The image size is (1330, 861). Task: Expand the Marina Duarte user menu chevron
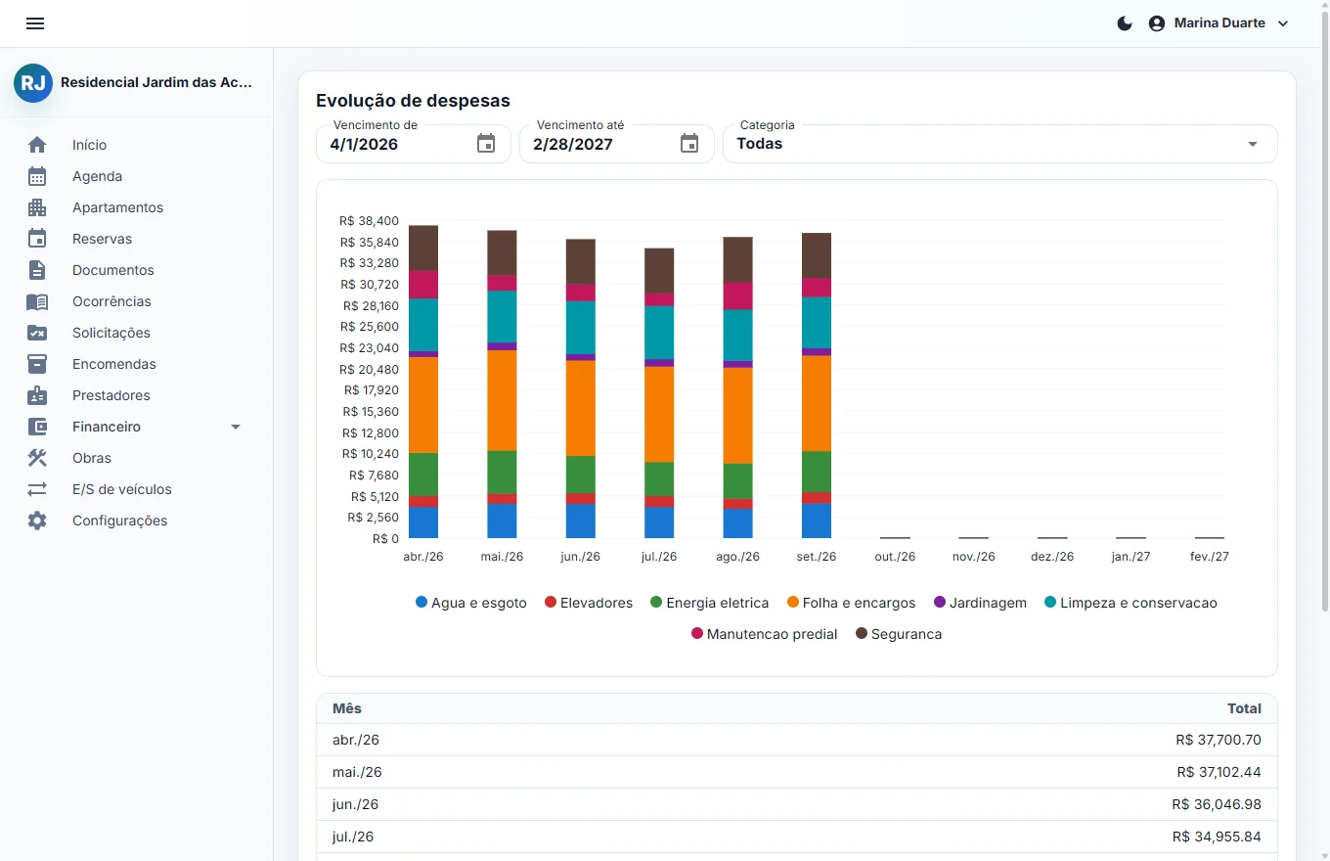[1284, 23]
